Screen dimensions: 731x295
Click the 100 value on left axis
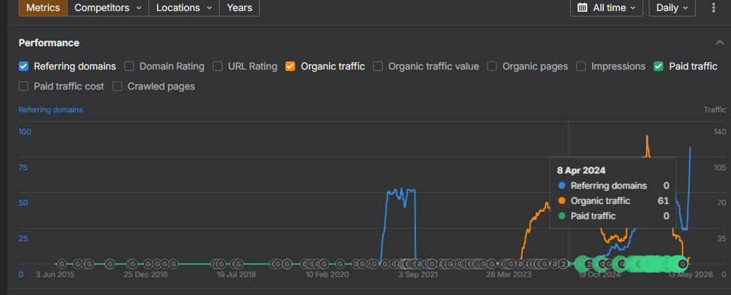[25, 132]
